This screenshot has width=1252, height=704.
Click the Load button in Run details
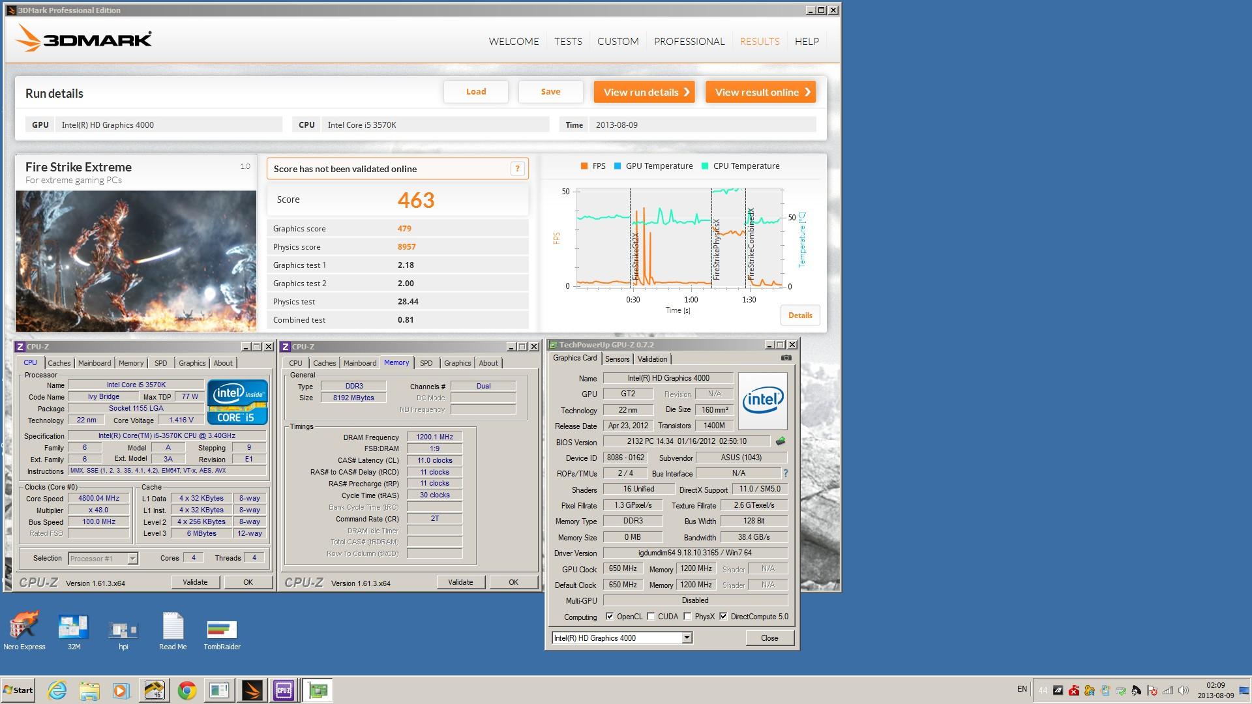(476, 92)
